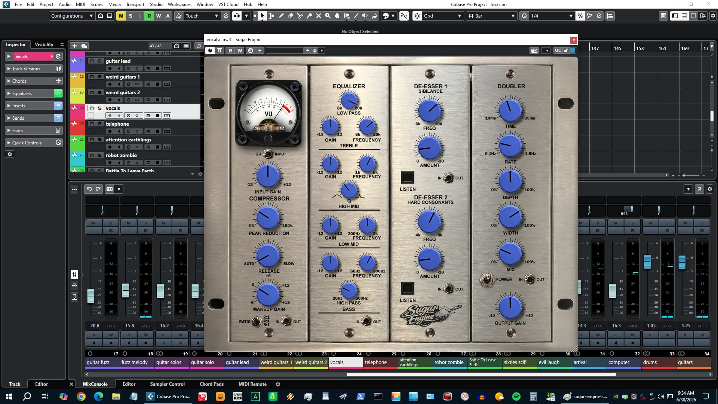The height and width of the screenshot is (404, 718).
Task: Mute the telephone track
Action: tap(92, 124)
